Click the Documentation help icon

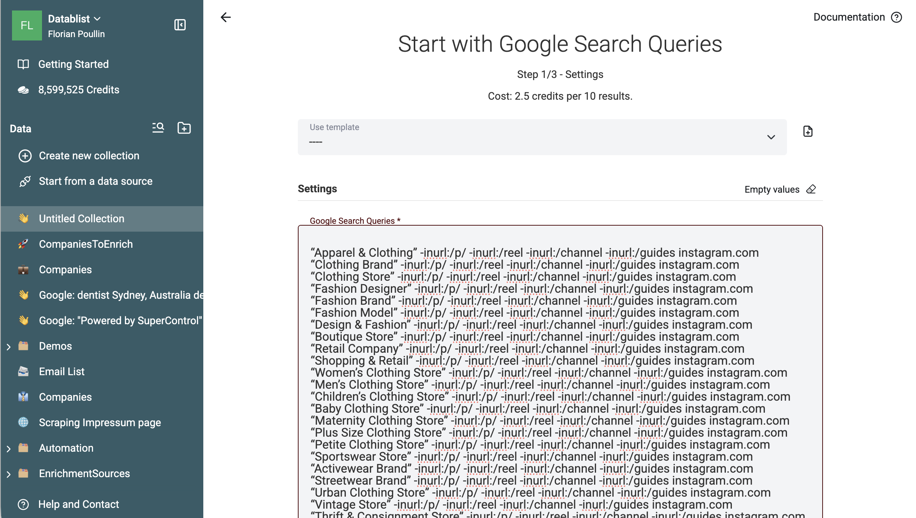click(896, 17)
